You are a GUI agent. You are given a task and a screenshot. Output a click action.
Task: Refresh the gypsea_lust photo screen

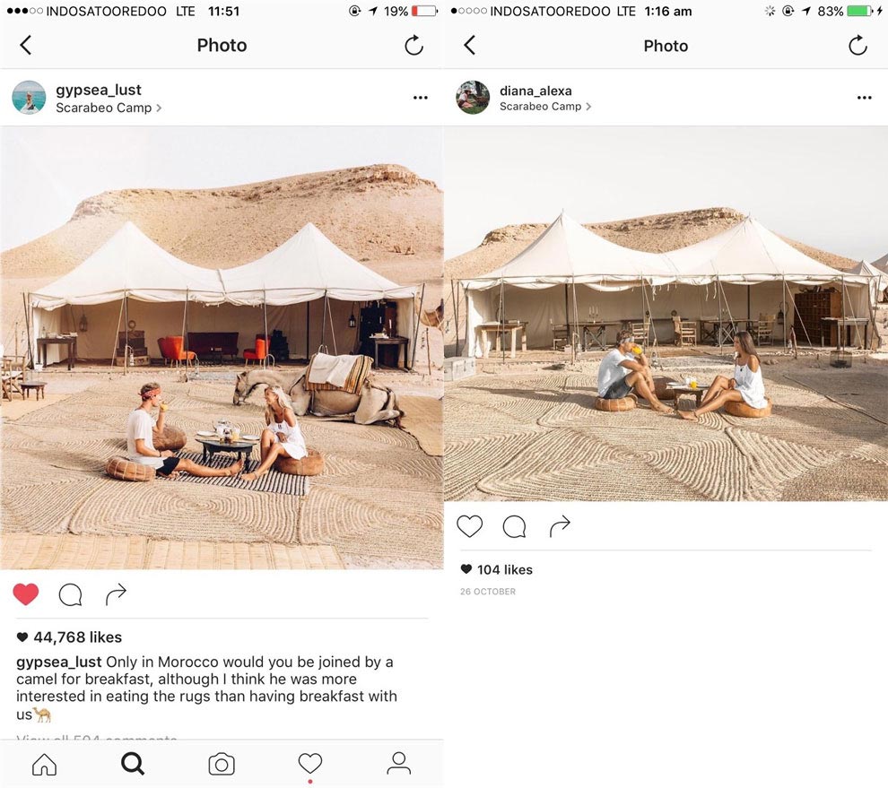coord(414,46)
